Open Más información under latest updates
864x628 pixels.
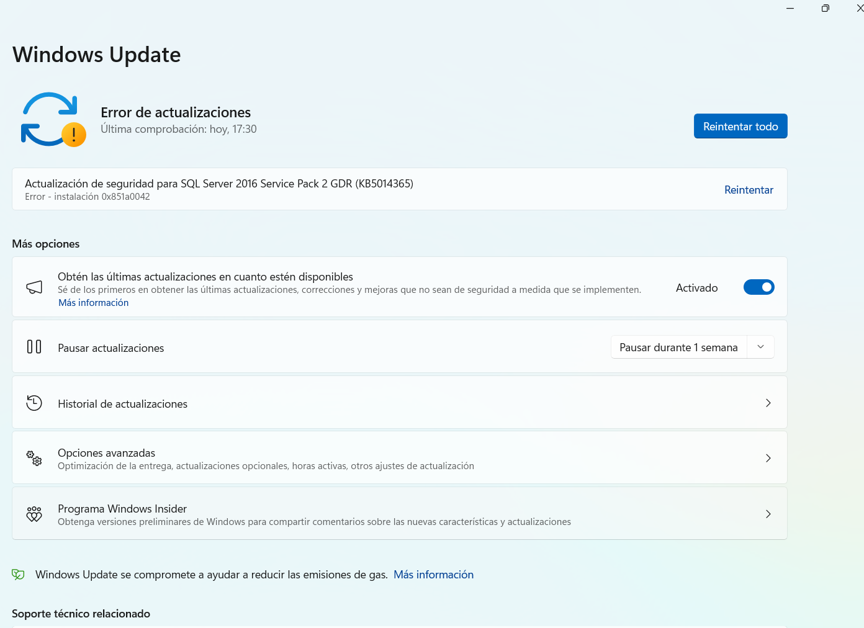pos(94,303)
